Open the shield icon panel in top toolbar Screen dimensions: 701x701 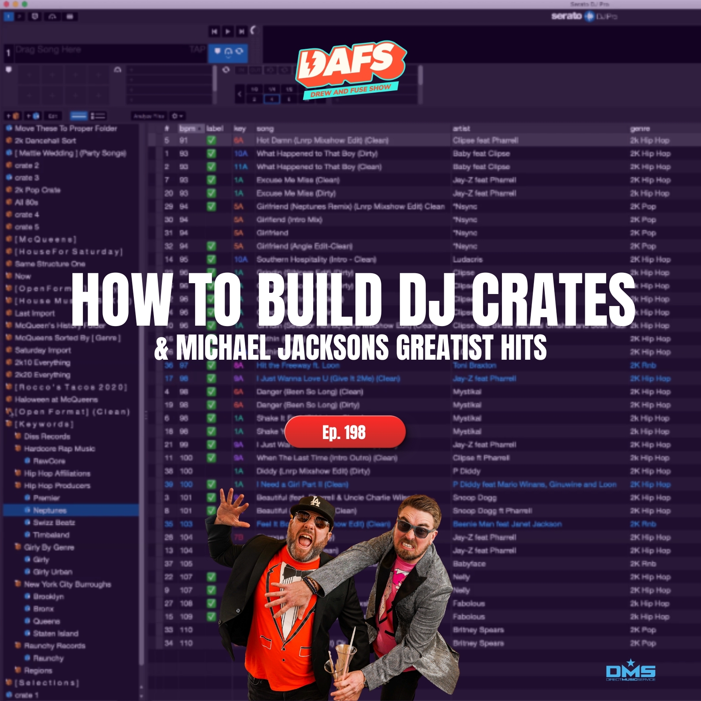point(35,16)
